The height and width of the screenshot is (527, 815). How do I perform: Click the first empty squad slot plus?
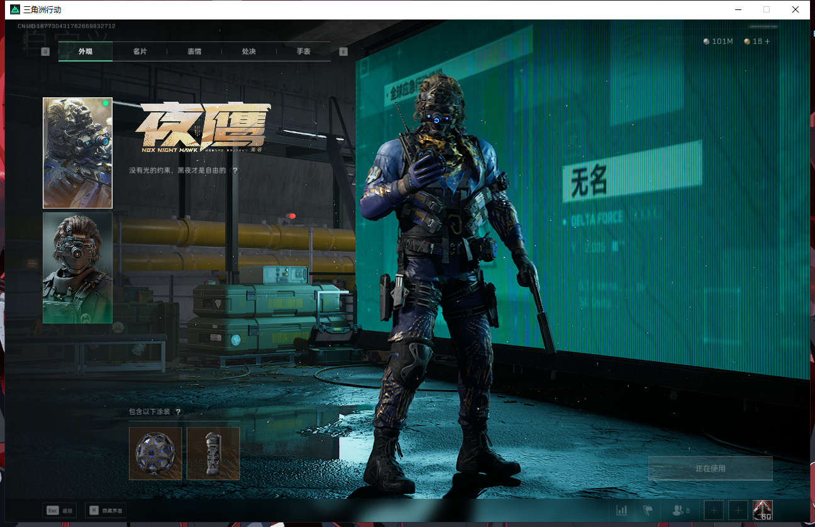tap(714, 511)
